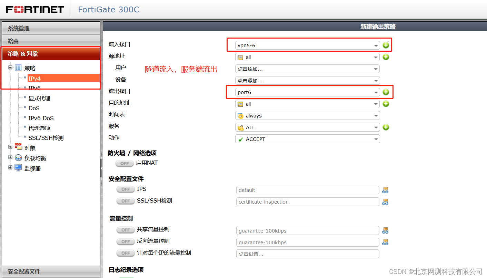
Task: Open the 系统管理 menu section
Action: coord(51,28)
